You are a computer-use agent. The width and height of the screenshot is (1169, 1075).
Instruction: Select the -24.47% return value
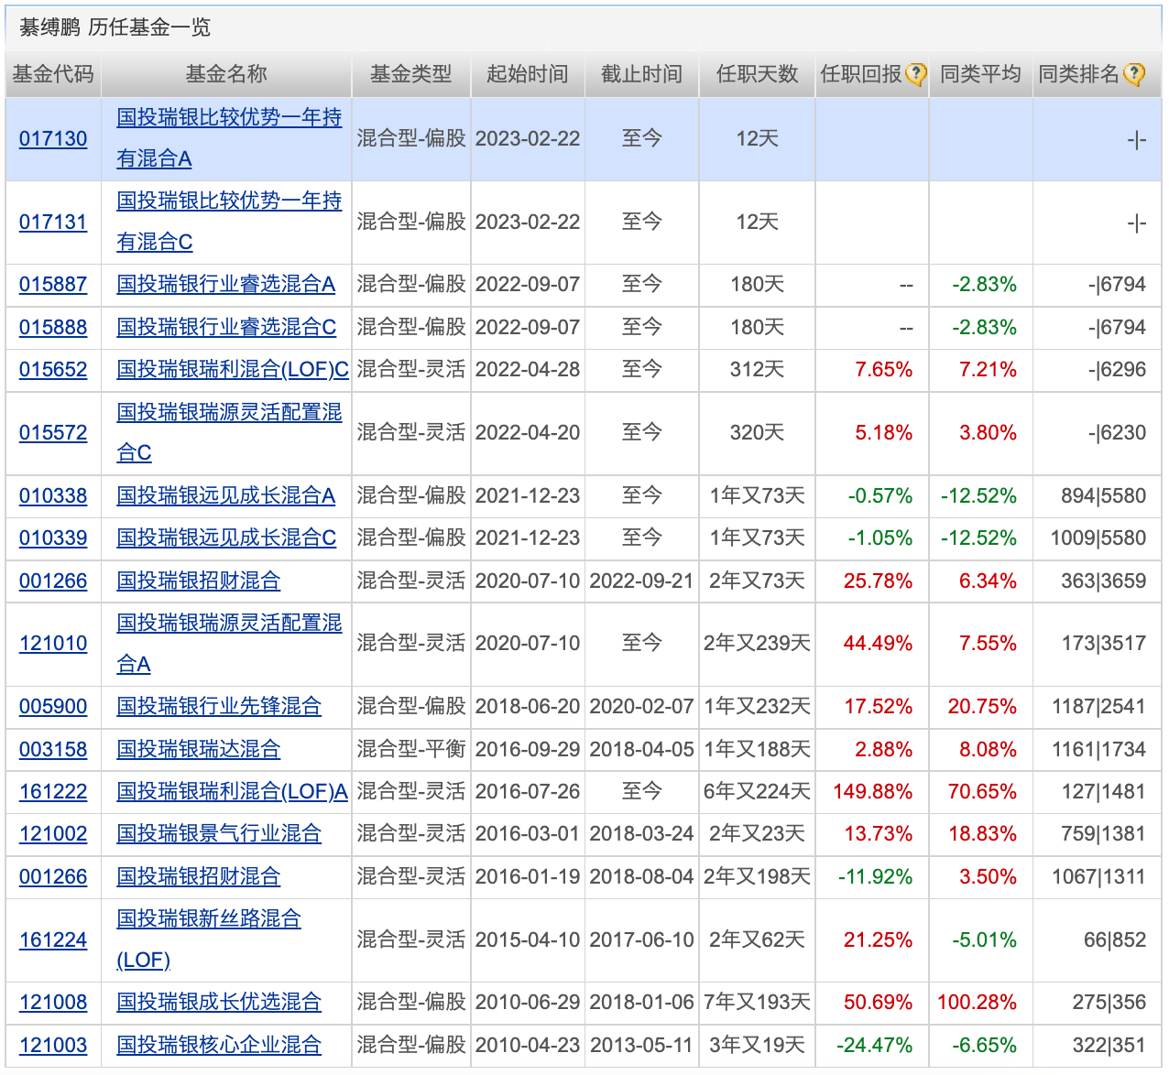pyautogui.click(x=875, y=1046)
